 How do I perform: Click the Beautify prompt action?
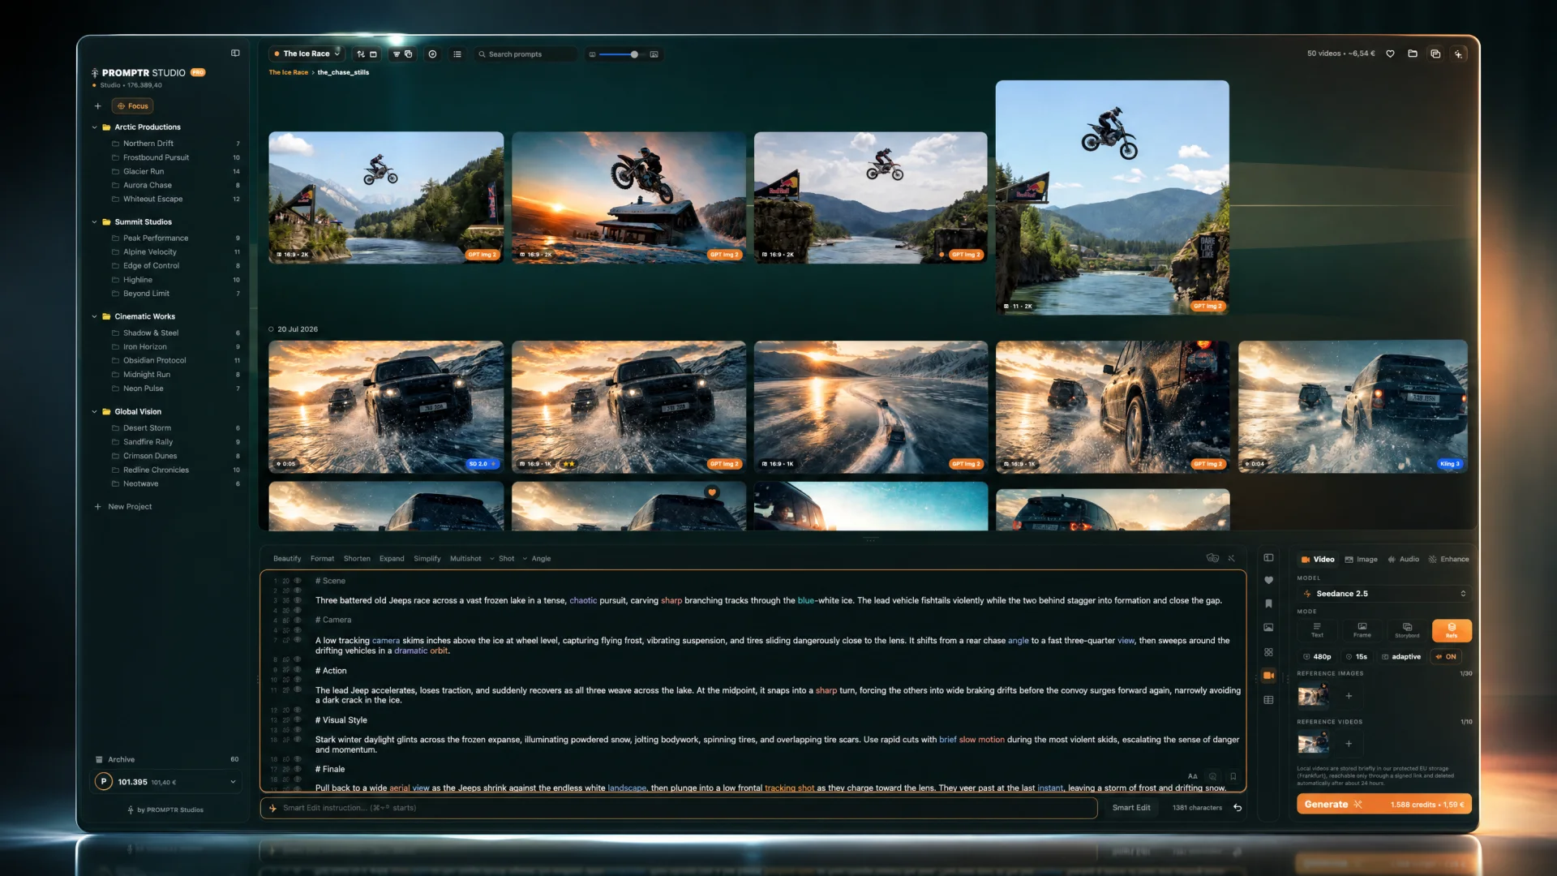click(287, 559)
